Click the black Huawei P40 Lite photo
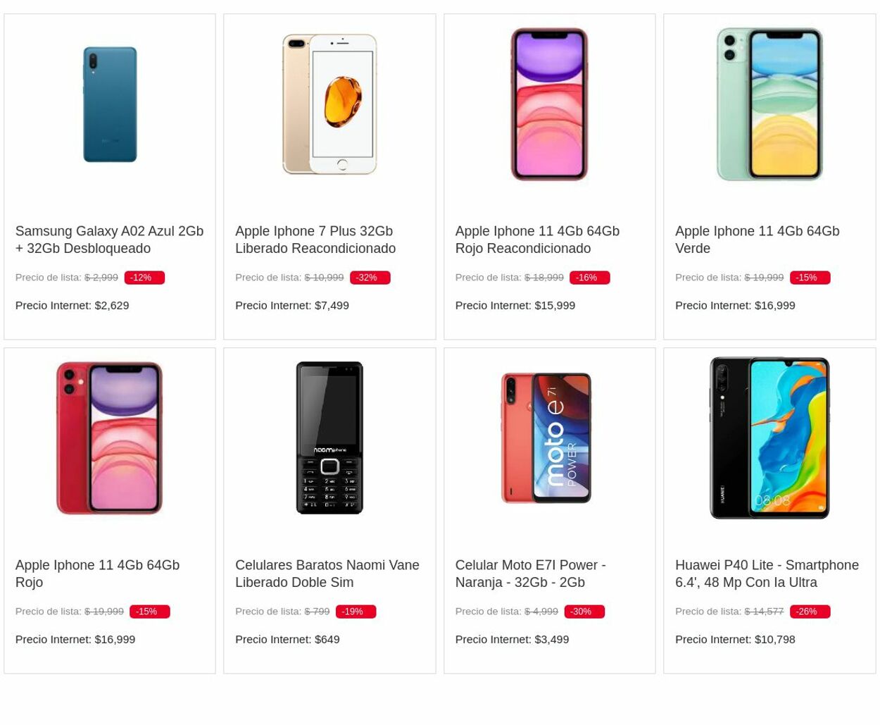This screenshot has width=880, height=725. [769, 438]
